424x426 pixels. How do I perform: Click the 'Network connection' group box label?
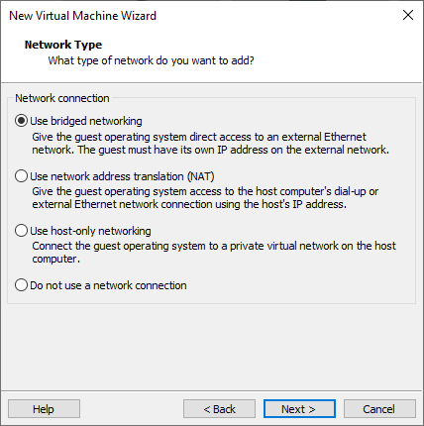coord(62,98)
